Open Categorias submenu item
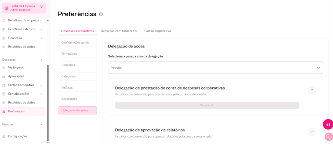Image resolution: width=333 pixels, height=144 pixels. (77, 76)
